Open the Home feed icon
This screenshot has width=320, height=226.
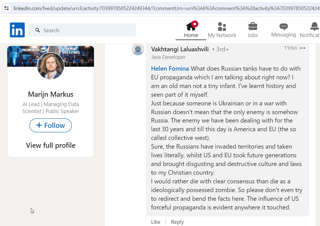pos(191,26)
